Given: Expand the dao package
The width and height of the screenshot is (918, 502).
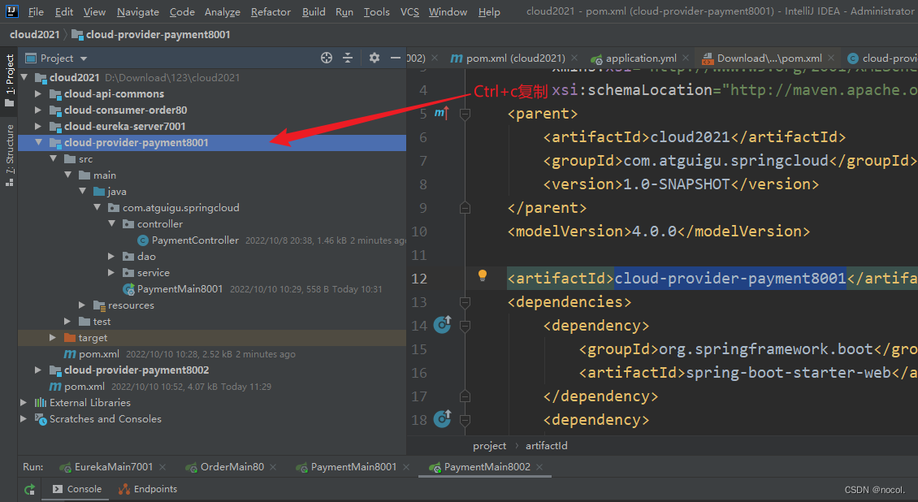Looking at the screenshot, I should point(111,256).
